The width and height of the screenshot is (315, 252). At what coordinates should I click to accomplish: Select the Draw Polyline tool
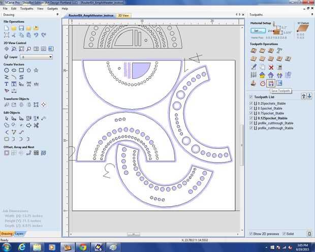pos(7,77)
